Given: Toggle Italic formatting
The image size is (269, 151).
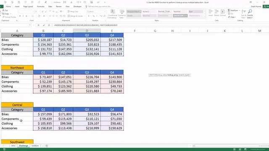Looking at the screenshot, I should 23,16.
